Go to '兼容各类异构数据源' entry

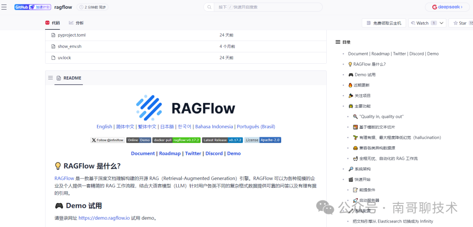click(374, 148)
